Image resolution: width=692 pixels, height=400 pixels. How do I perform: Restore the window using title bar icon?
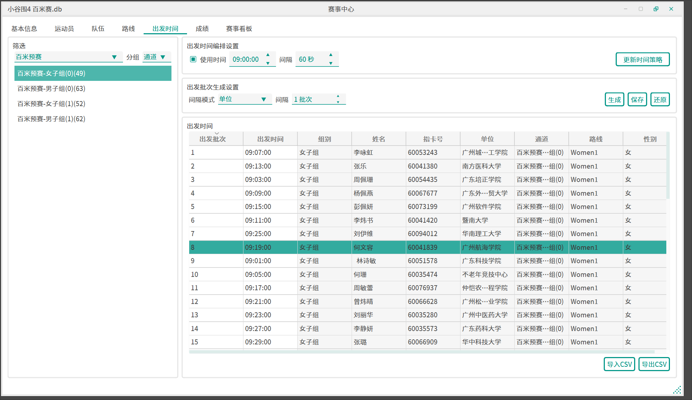click(656, 9)
